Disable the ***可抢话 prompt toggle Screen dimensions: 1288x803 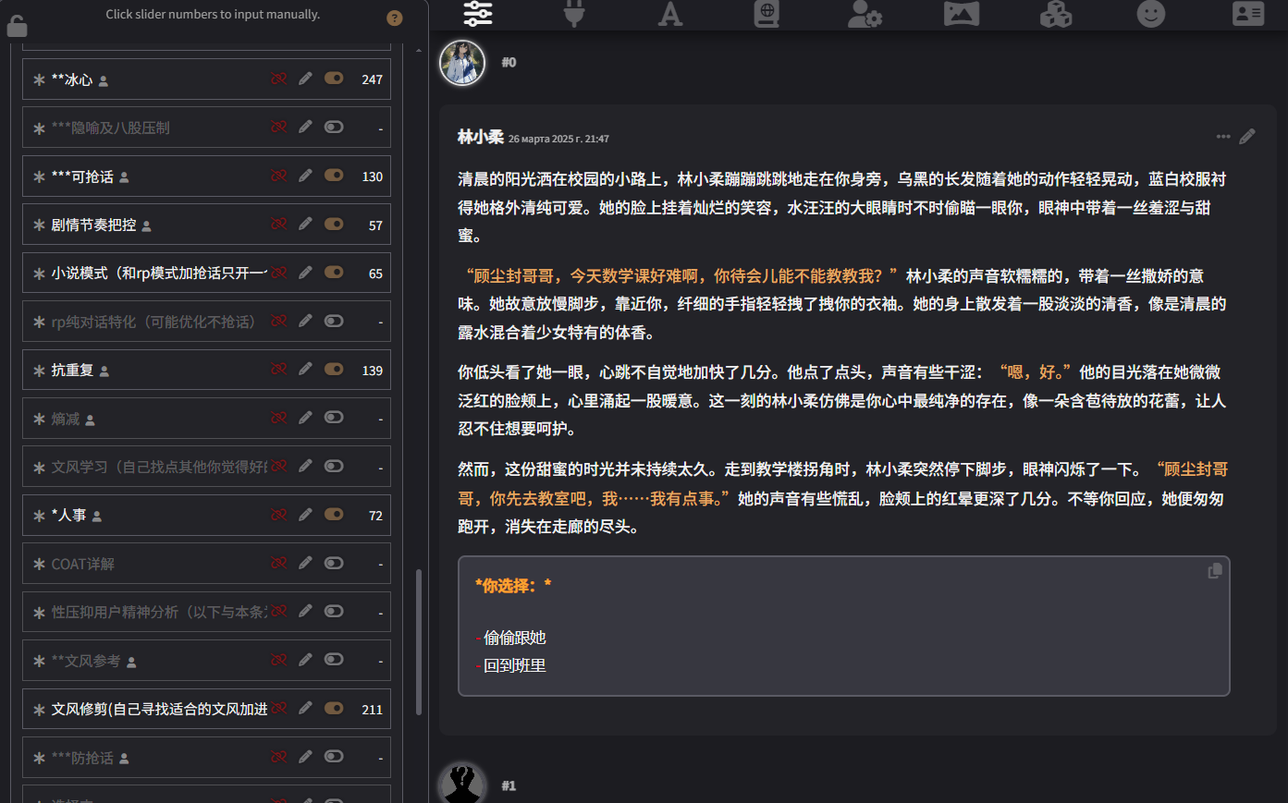pyautogui.click(x=334, y=176)
